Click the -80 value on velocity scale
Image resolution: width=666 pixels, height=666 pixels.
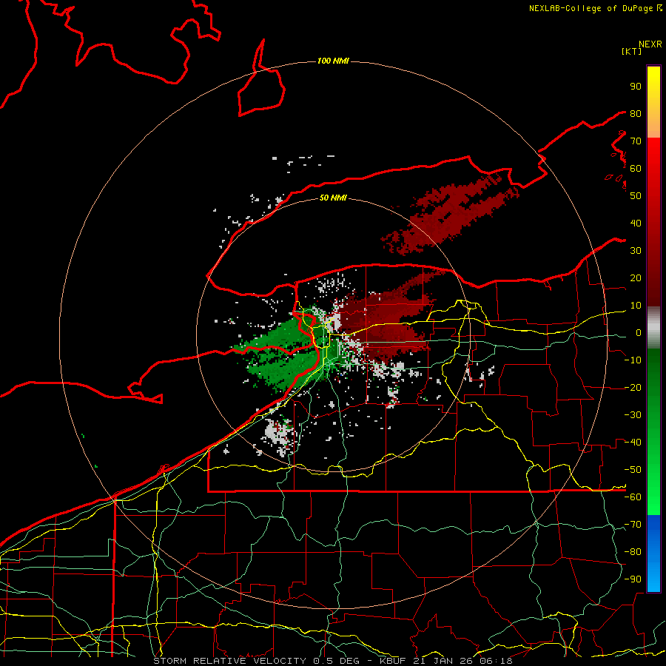click(633, 552)
